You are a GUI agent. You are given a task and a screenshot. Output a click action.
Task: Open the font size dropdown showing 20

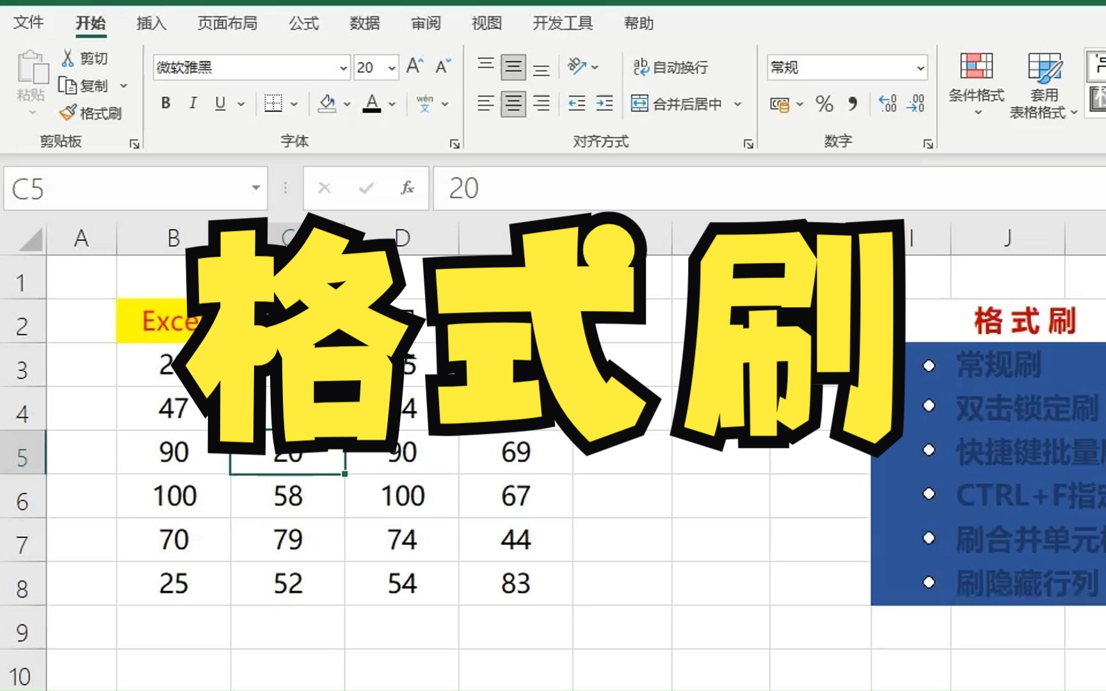(x=392, y=68)
